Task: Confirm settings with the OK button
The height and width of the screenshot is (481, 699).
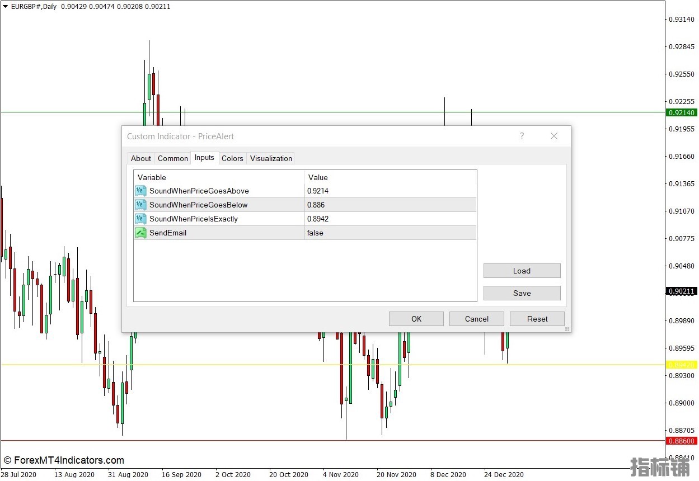Action: (416, 319)
